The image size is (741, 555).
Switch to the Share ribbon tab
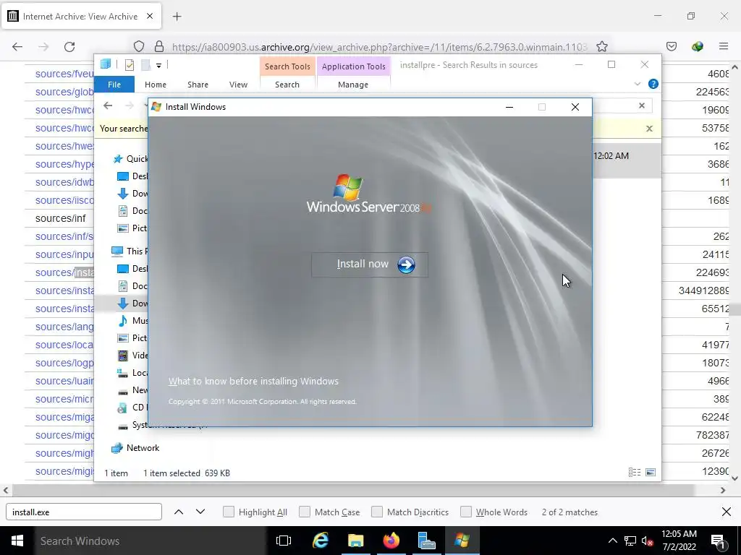[x=198, y=85]
